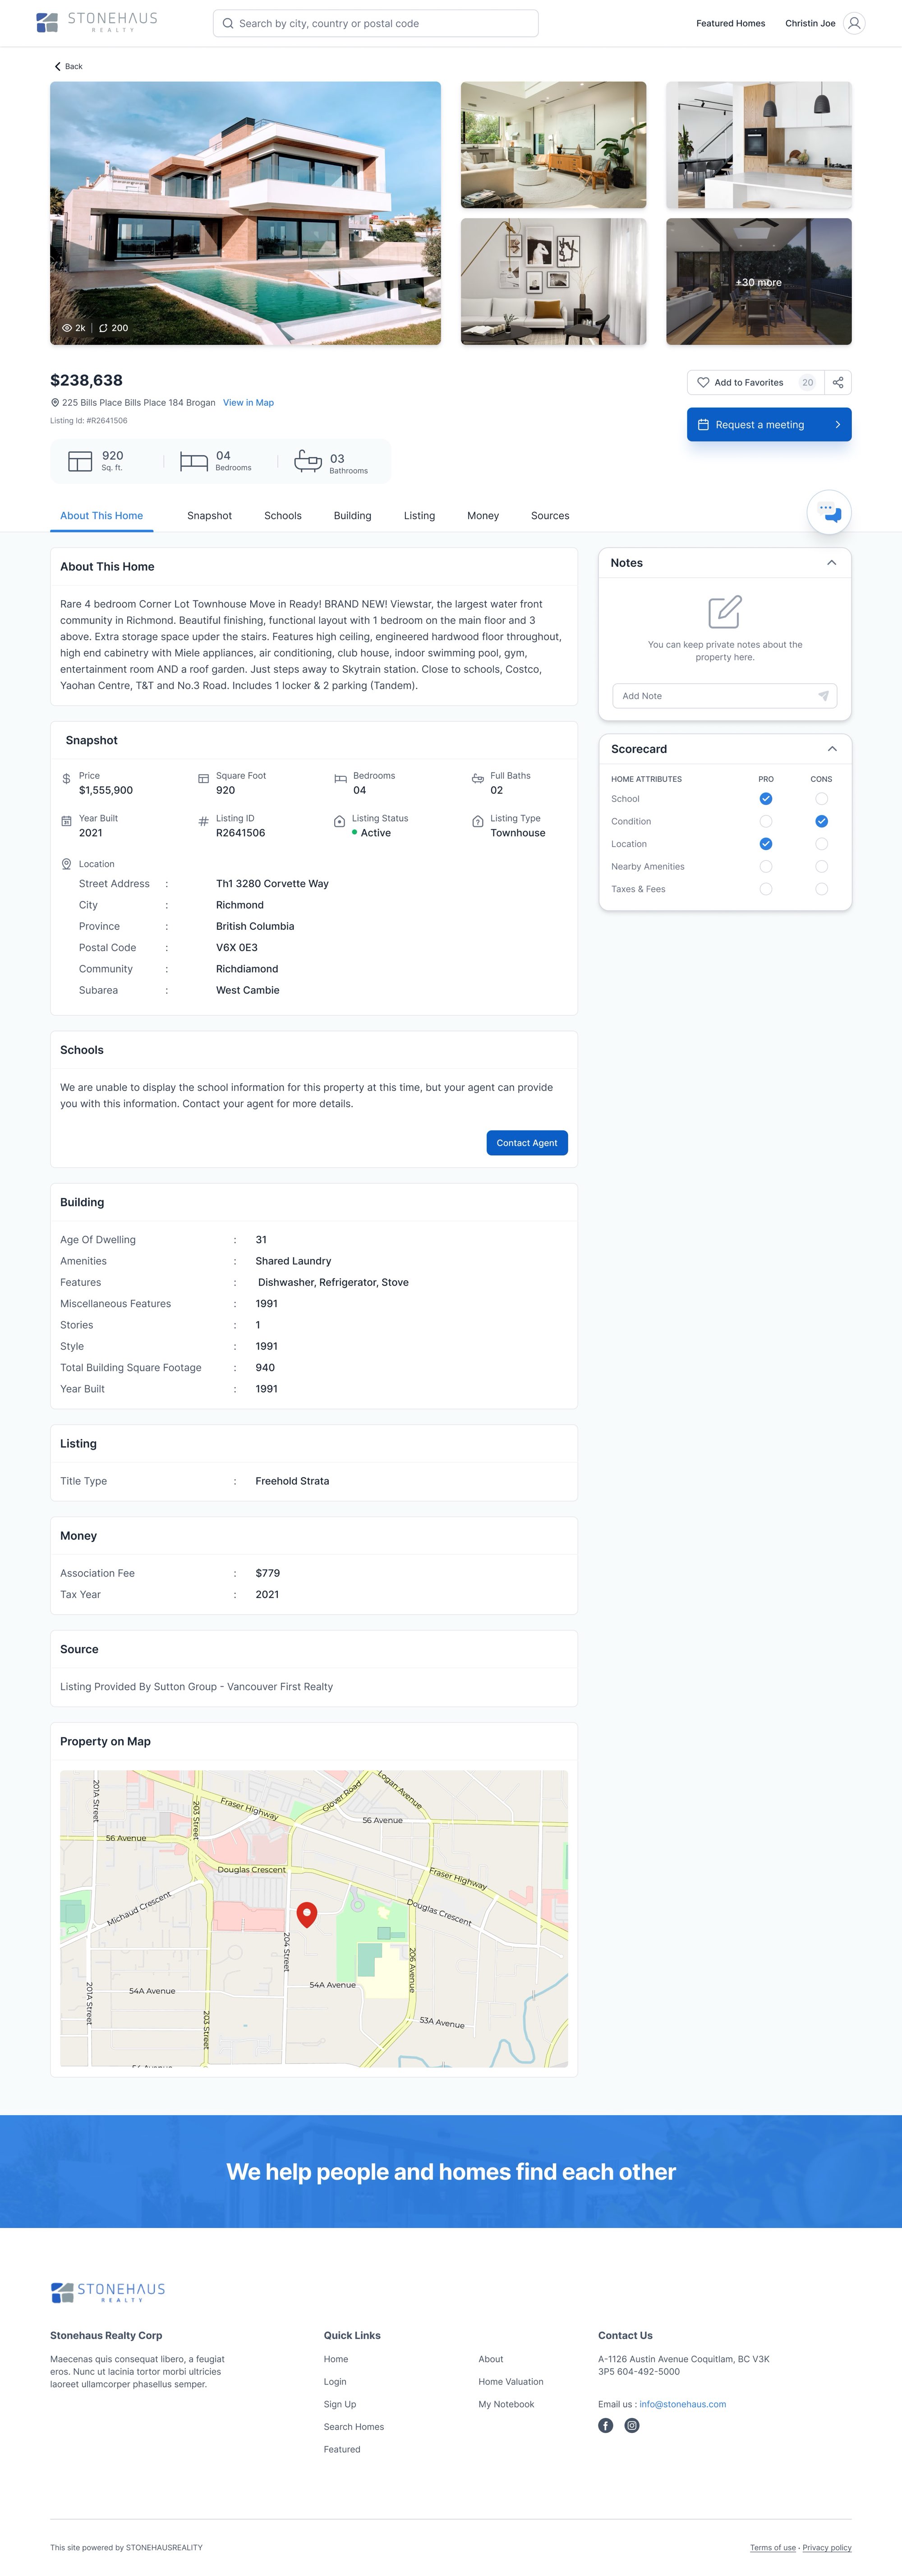
Task: Send note with the paper plane icon
Action: click(823, 696)
